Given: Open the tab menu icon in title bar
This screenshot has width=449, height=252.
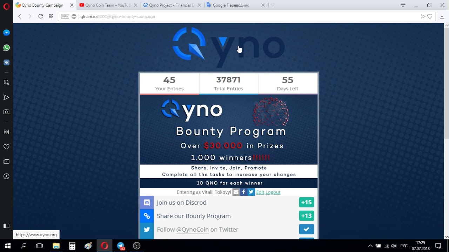Looking at the screenshot, I should (403, 5).
